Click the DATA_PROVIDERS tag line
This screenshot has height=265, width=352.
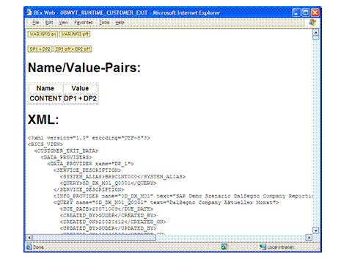(x=66, y=157)
